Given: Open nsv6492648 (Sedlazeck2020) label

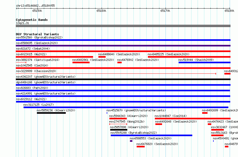Looking at the screenshot, I should click(x=176, y=121).
